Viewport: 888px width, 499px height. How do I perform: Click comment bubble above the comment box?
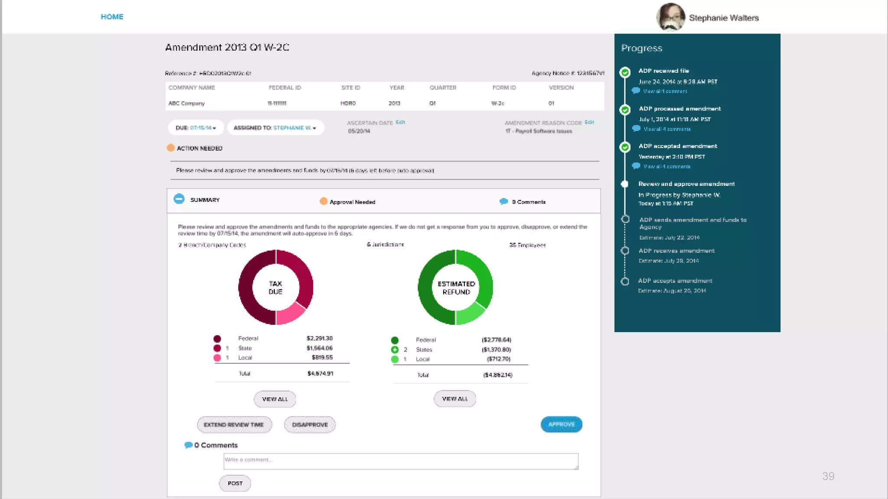coord(188,445)
